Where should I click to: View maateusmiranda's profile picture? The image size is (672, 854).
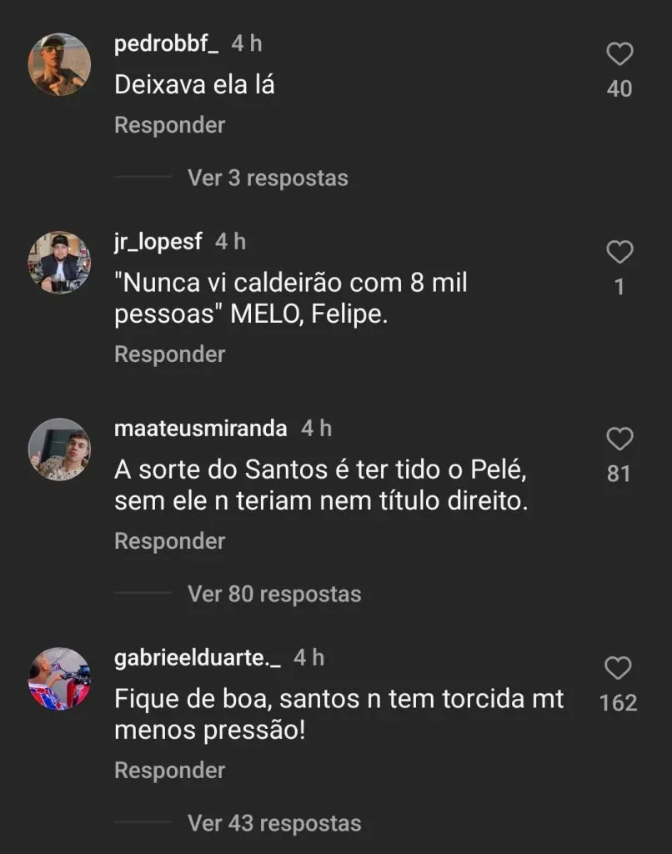60,449
